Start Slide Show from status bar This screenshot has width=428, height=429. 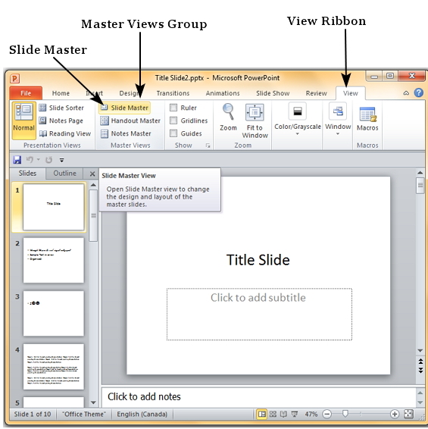[295, 414]
